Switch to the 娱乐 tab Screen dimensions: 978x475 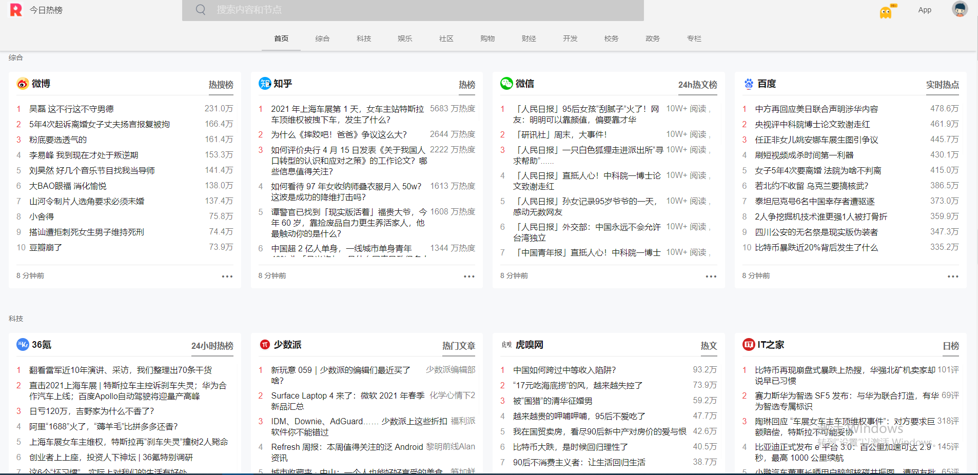(405, 38)
